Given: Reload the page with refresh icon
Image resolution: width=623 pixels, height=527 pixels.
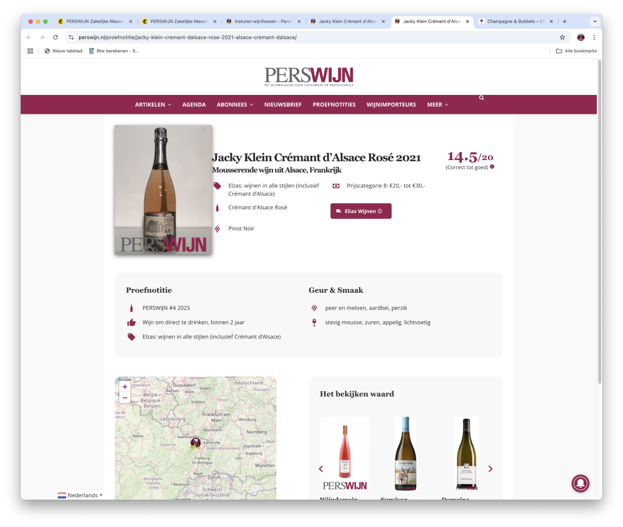Looking at the screenshot, I should pos(55,37).
